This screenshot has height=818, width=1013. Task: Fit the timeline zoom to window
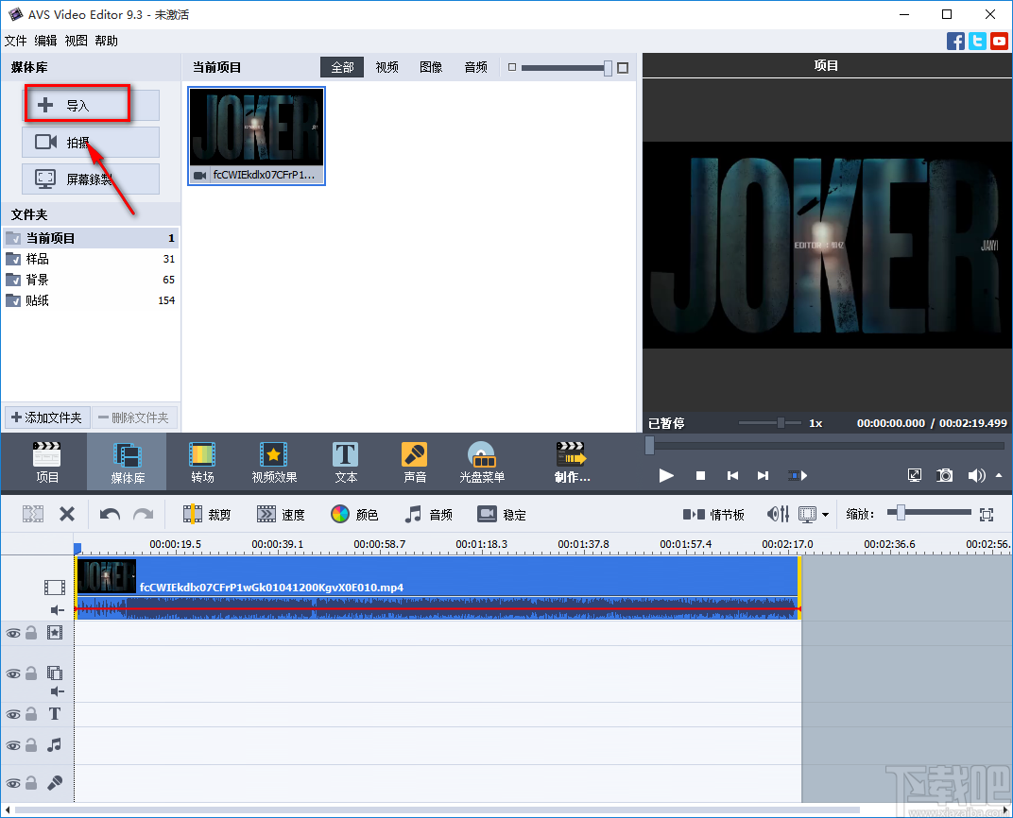[x=987, y=515]
